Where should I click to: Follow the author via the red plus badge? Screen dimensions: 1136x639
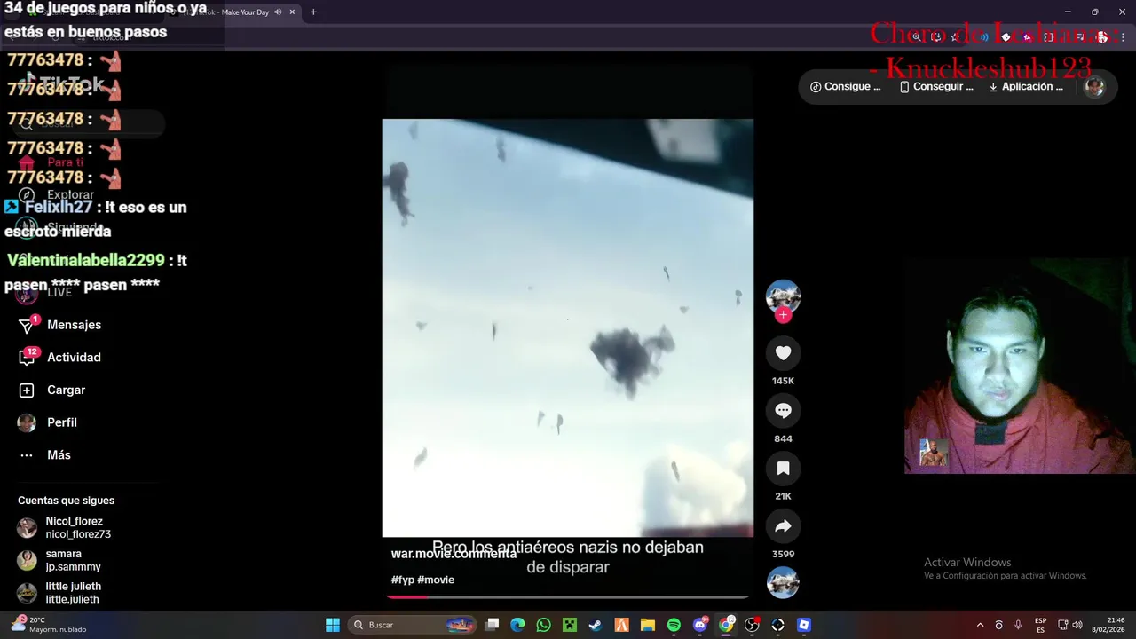783,315
